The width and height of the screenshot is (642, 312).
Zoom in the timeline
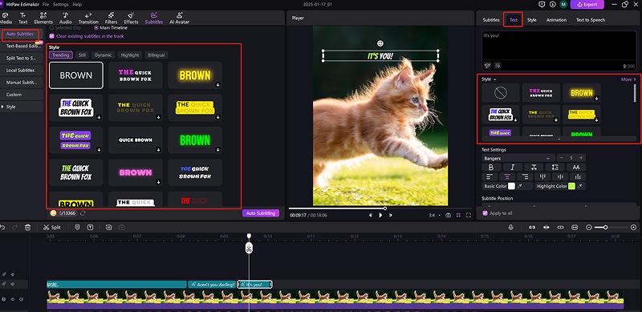[x=633, y=227]
